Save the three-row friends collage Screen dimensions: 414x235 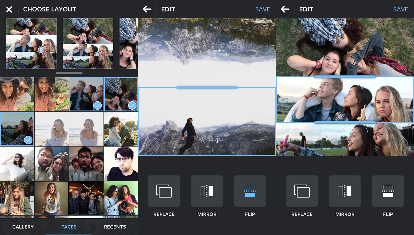401,9
